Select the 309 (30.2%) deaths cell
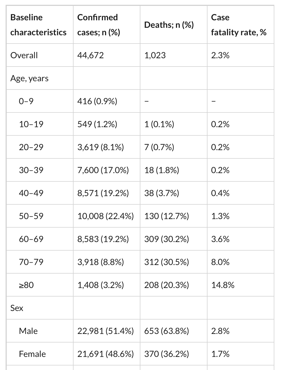Screen dimensions: 281x370 tap(167, 239)
